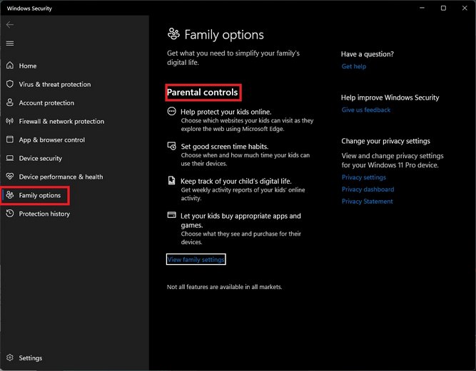Click 'Help improve Windows Security' heading
476x371 pixels.
pyautogui.click(x=390, y=98)
